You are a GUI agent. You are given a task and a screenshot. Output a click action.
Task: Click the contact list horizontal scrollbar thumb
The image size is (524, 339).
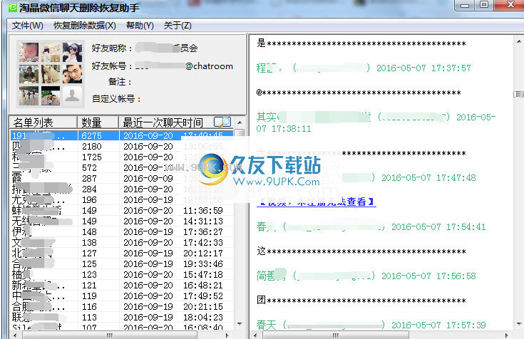110,335
